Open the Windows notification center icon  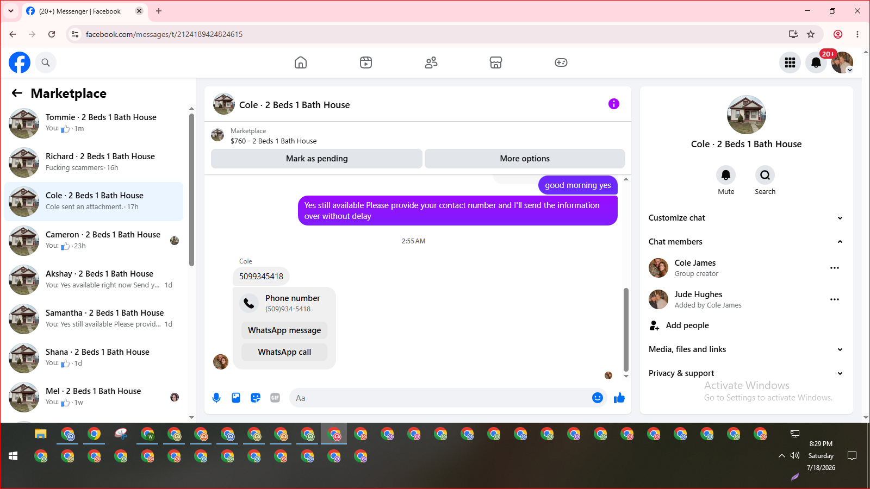852,456
